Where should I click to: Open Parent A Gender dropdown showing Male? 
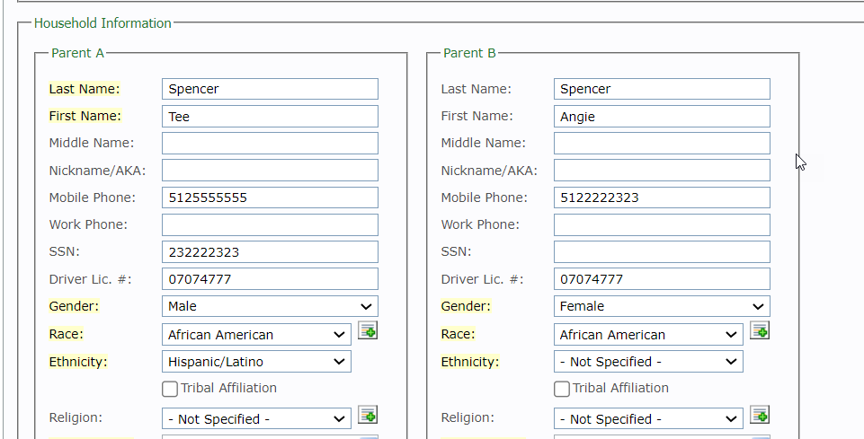270,306
